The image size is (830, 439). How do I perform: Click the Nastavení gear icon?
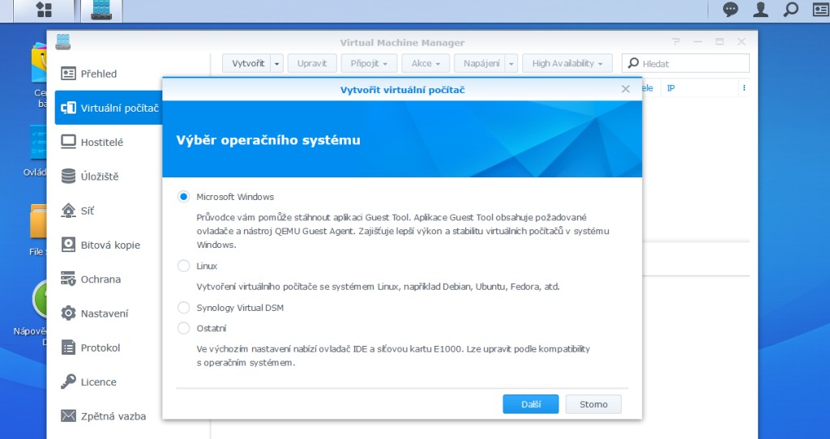(x=68, y=313)
